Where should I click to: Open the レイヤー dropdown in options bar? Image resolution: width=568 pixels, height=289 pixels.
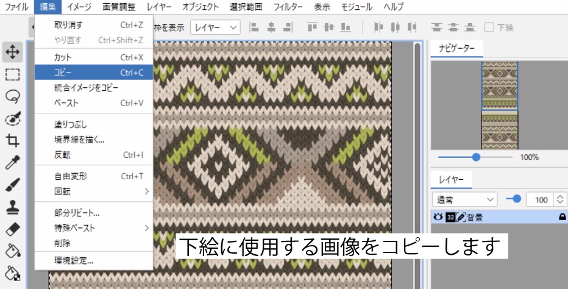(x=215, y=27)
